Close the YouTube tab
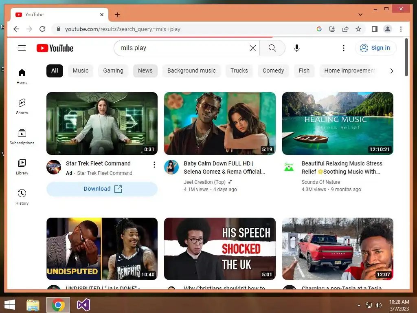This screenshot has height=313, width=417. coord(102,15)
